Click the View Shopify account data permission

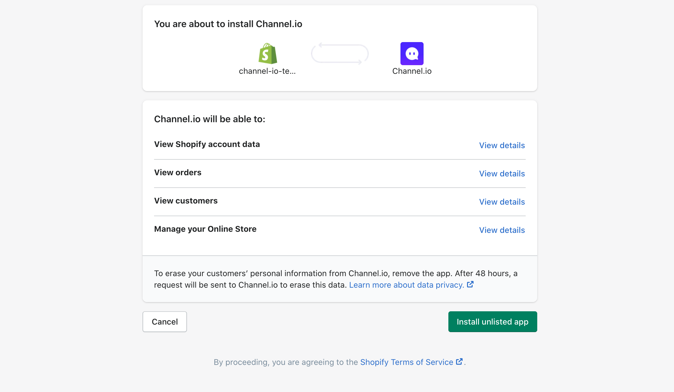click(207, 144)
